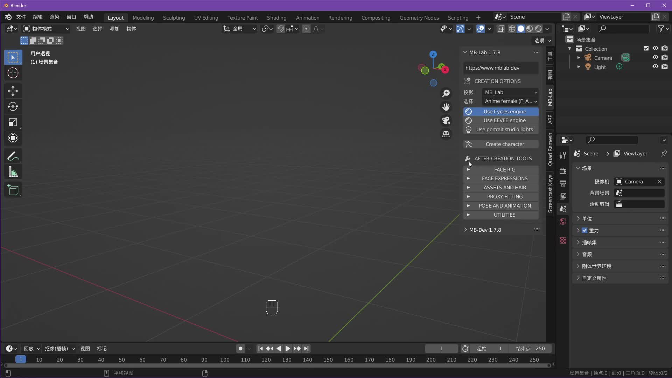Switch to orthographic grid view icon
This screenshot has height=378, width=672.
point(446,134)
